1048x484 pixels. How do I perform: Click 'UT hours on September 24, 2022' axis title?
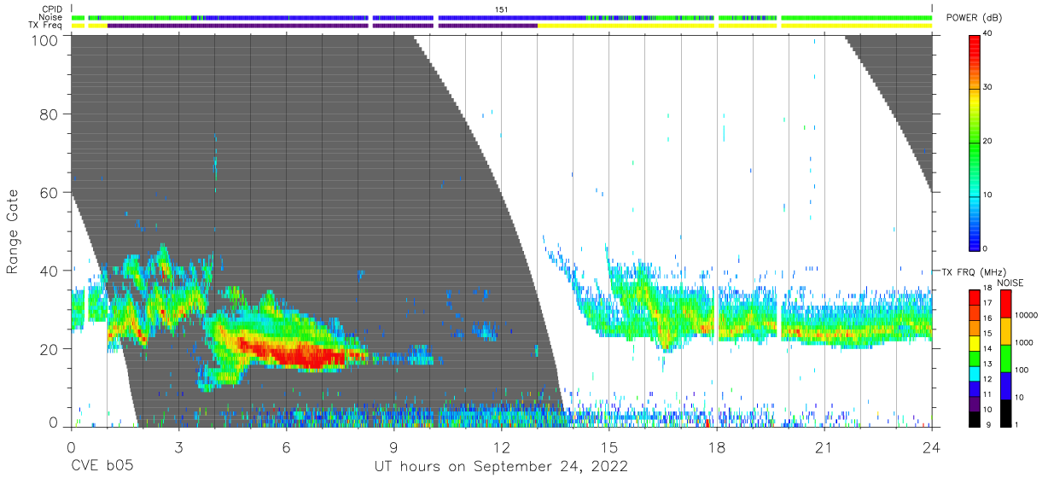click(502, 467)
